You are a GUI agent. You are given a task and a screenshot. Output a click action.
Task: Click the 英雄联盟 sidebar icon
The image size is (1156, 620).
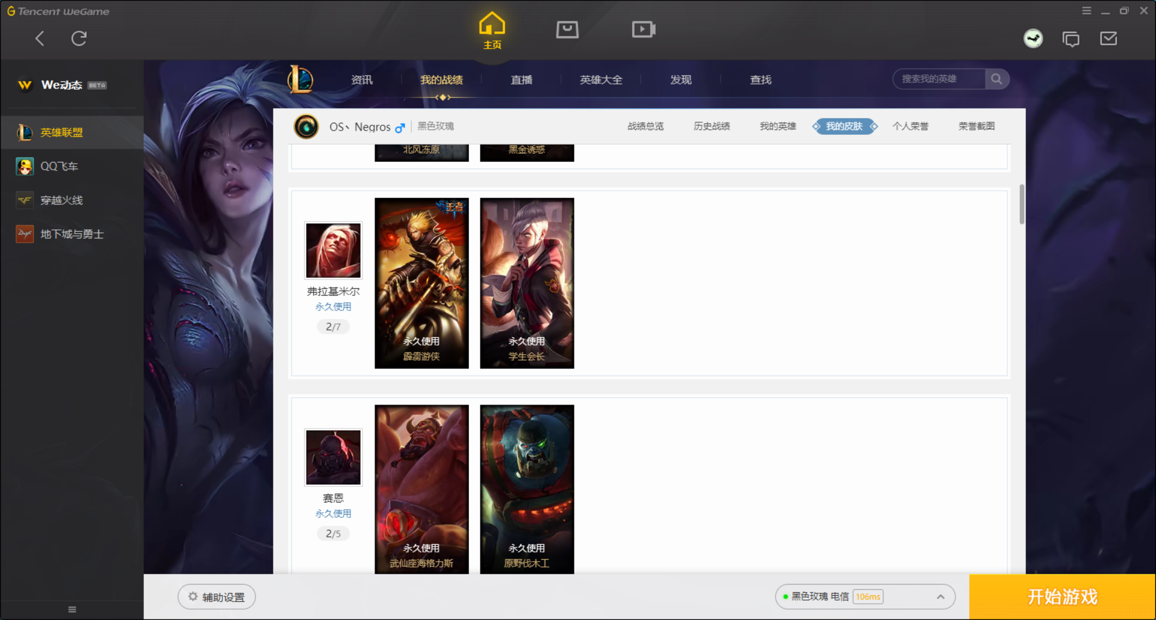(25, 132)
